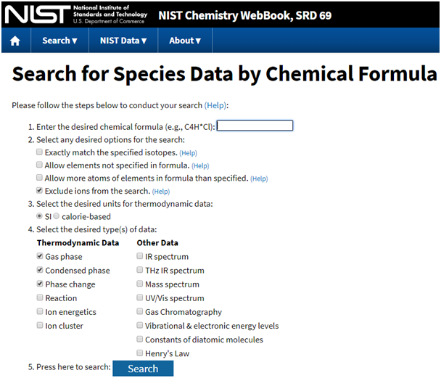Click the chemical formula input field
This screenshot has width=441, height=386.
click(255, 126)
